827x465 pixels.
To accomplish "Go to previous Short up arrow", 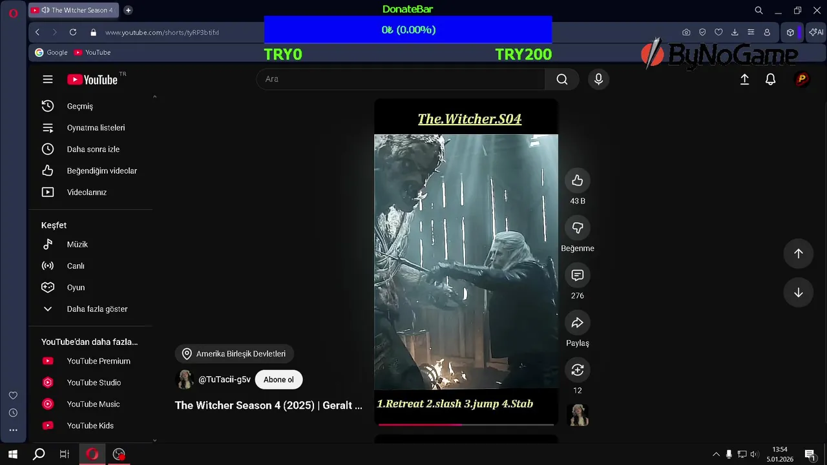I will click(799, 254).
